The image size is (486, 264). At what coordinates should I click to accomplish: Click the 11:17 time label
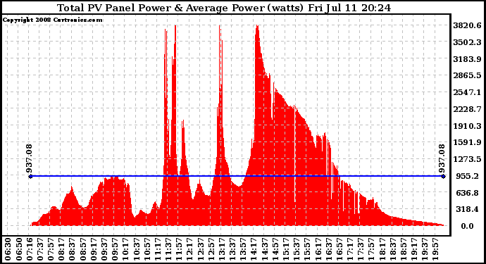pos(158,249)
